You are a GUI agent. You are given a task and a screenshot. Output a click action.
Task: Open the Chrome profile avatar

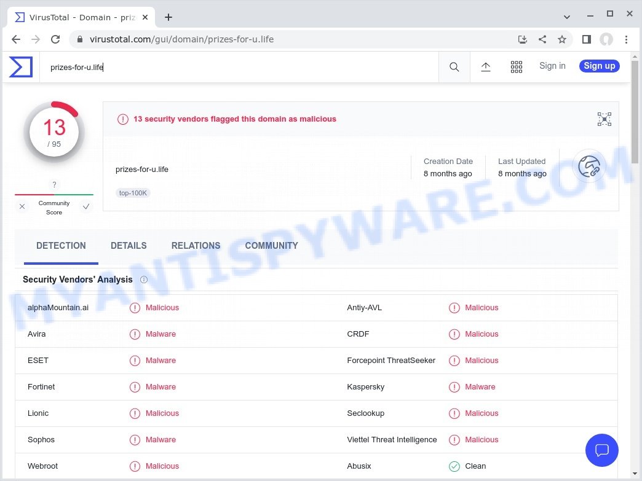point(606,39)
